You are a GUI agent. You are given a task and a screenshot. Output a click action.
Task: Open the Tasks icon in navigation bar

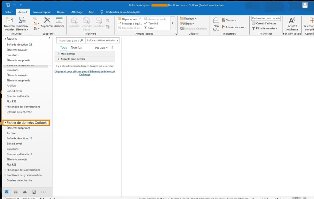point(34,192)
